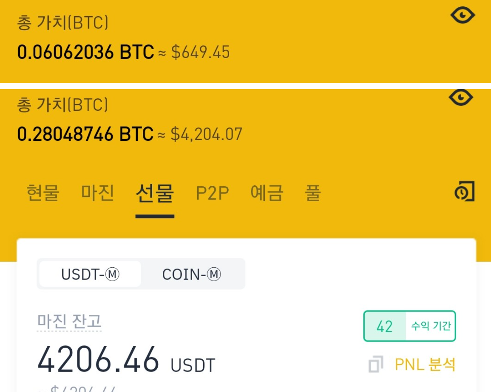Switch to the P2P section
The image size is (491, 392).
point(213,193)
